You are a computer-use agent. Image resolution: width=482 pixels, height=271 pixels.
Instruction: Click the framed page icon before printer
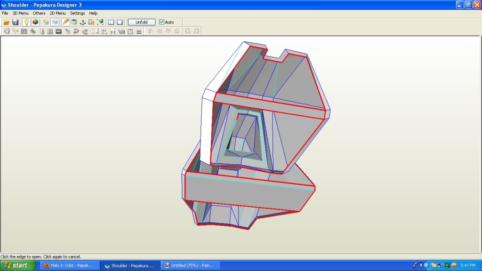pos(130,32)
